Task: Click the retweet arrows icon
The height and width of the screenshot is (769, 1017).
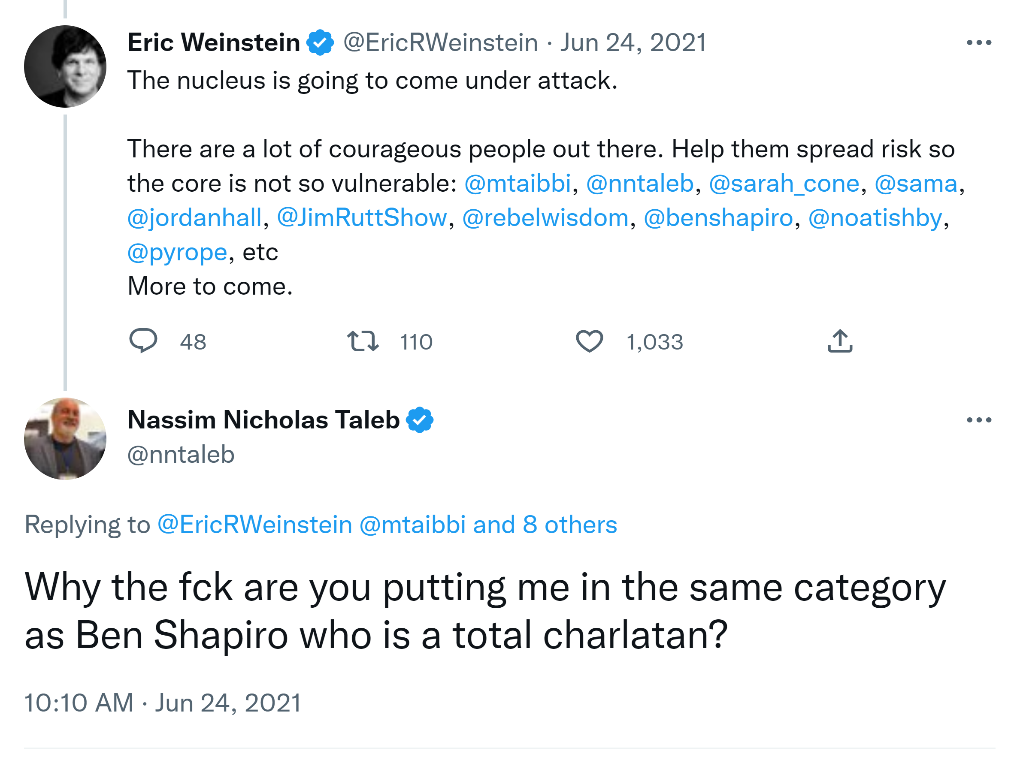Action: point(363,341)
